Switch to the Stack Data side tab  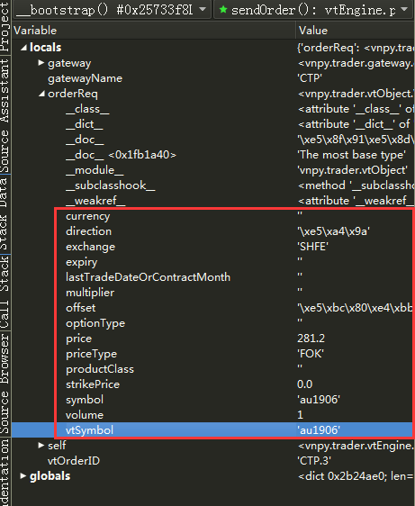click(x=5, y=213)
